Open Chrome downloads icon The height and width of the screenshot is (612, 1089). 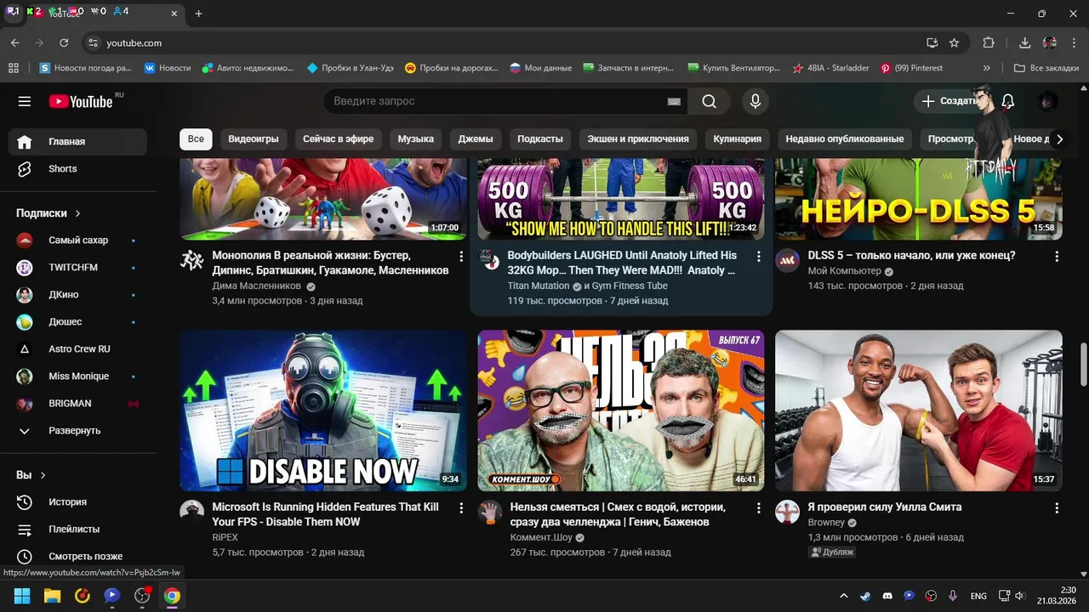1024,42
